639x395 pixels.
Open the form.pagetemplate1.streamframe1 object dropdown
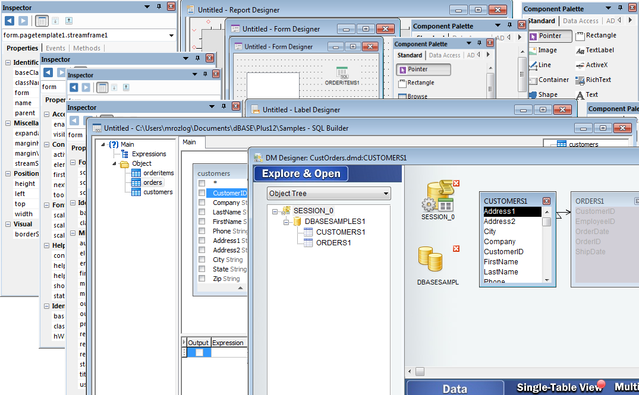pos(172,36)
